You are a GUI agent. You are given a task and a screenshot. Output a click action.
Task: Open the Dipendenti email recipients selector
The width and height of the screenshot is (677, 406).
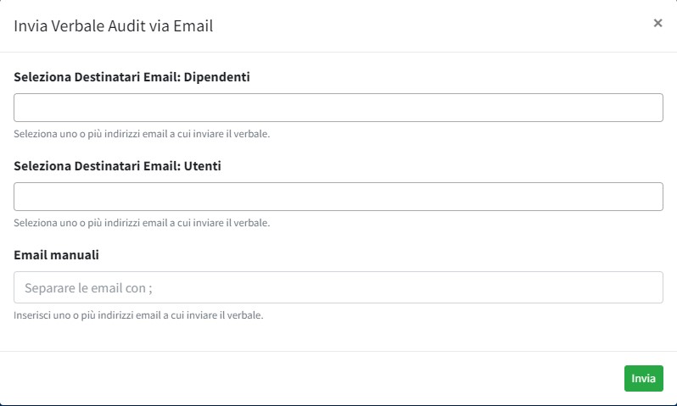[x=338, y=108]
